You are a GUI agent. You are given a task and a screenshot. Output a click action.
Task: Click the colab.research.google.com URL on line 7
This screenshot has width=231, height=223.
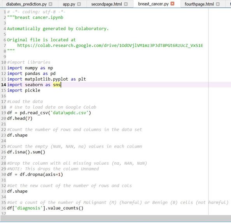[110, 46]
